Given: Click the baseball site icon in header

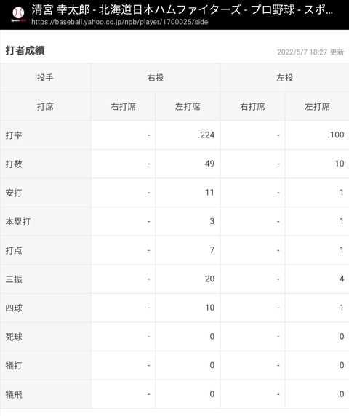Looking at the screenshot, I should pos(18,14).
